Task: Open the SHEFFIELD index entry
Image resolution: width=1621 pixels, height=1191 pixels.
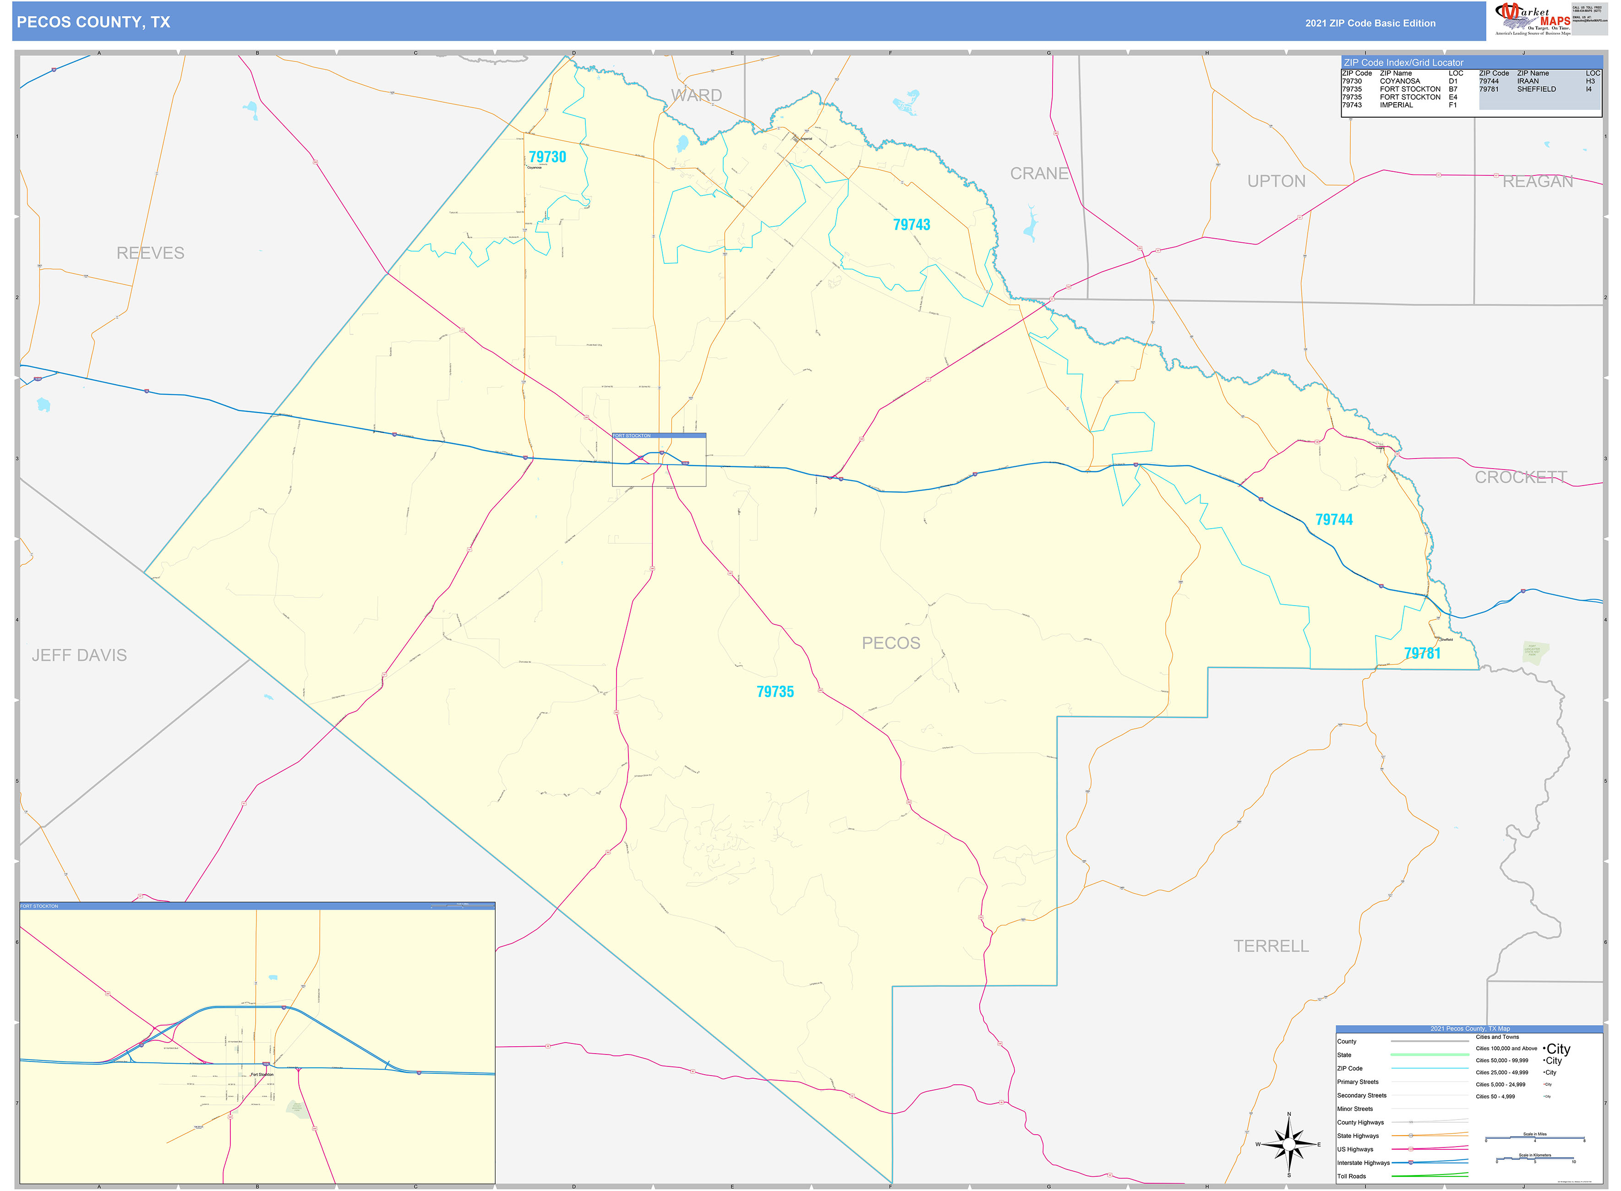Action: (1537, 89)
